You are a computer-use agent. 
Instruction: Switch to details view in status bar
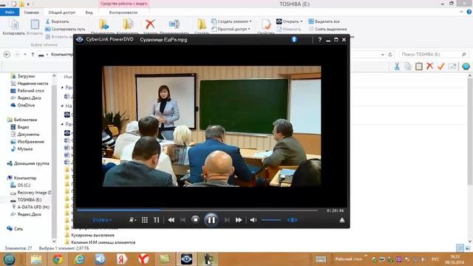coord(460,248)
